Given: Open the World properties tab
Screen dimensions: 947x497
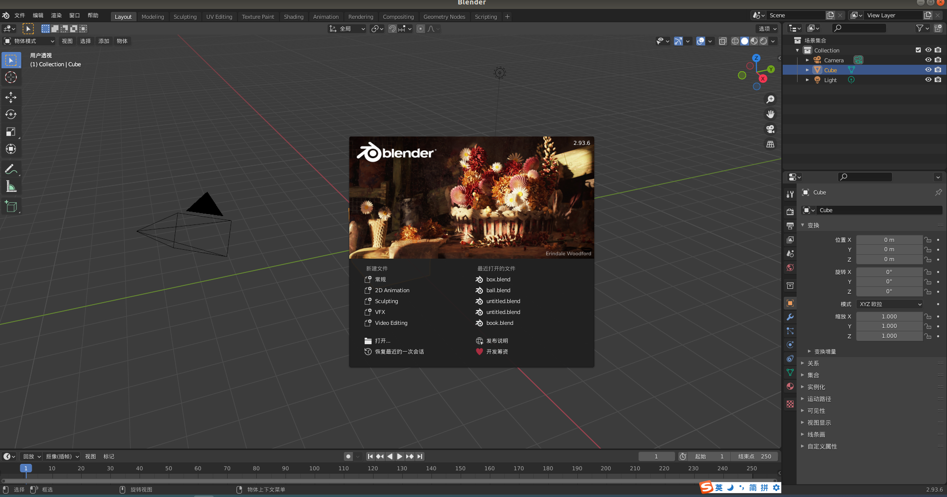Looking at the screenshot, I should [790, 268].
